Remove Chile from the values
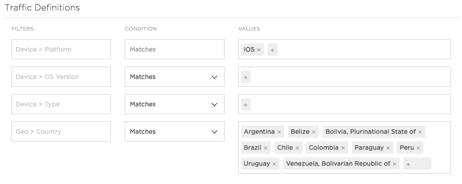Viewport: 462px width, 184px height. [x=297, y=148]
